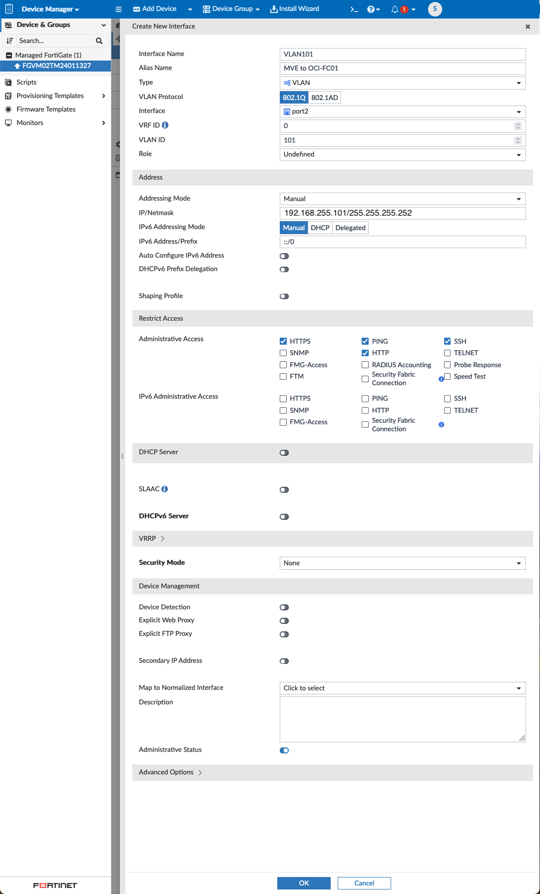Click the Description text area

click(x=402, y=719)
